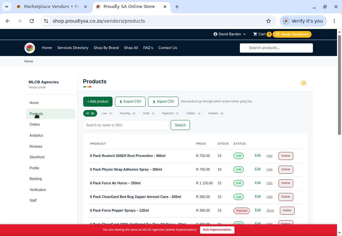Open a new browser tab
The width and height of the screenshot is (342, 236).
pyautogui.click(x=177, y=7)
